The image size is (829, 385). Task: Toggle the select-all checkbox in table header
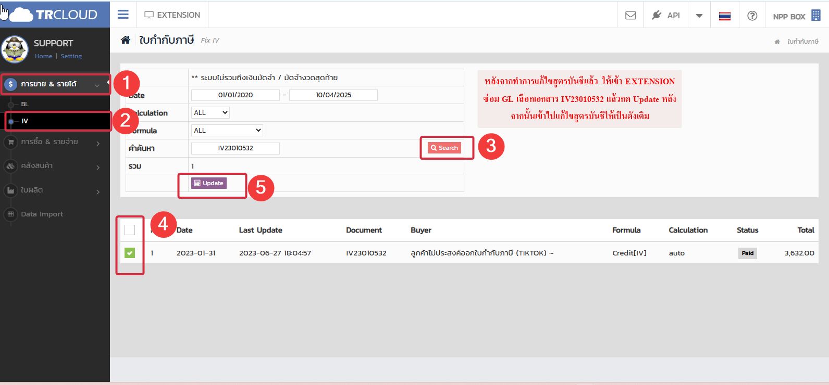click(x=130, y=230)
